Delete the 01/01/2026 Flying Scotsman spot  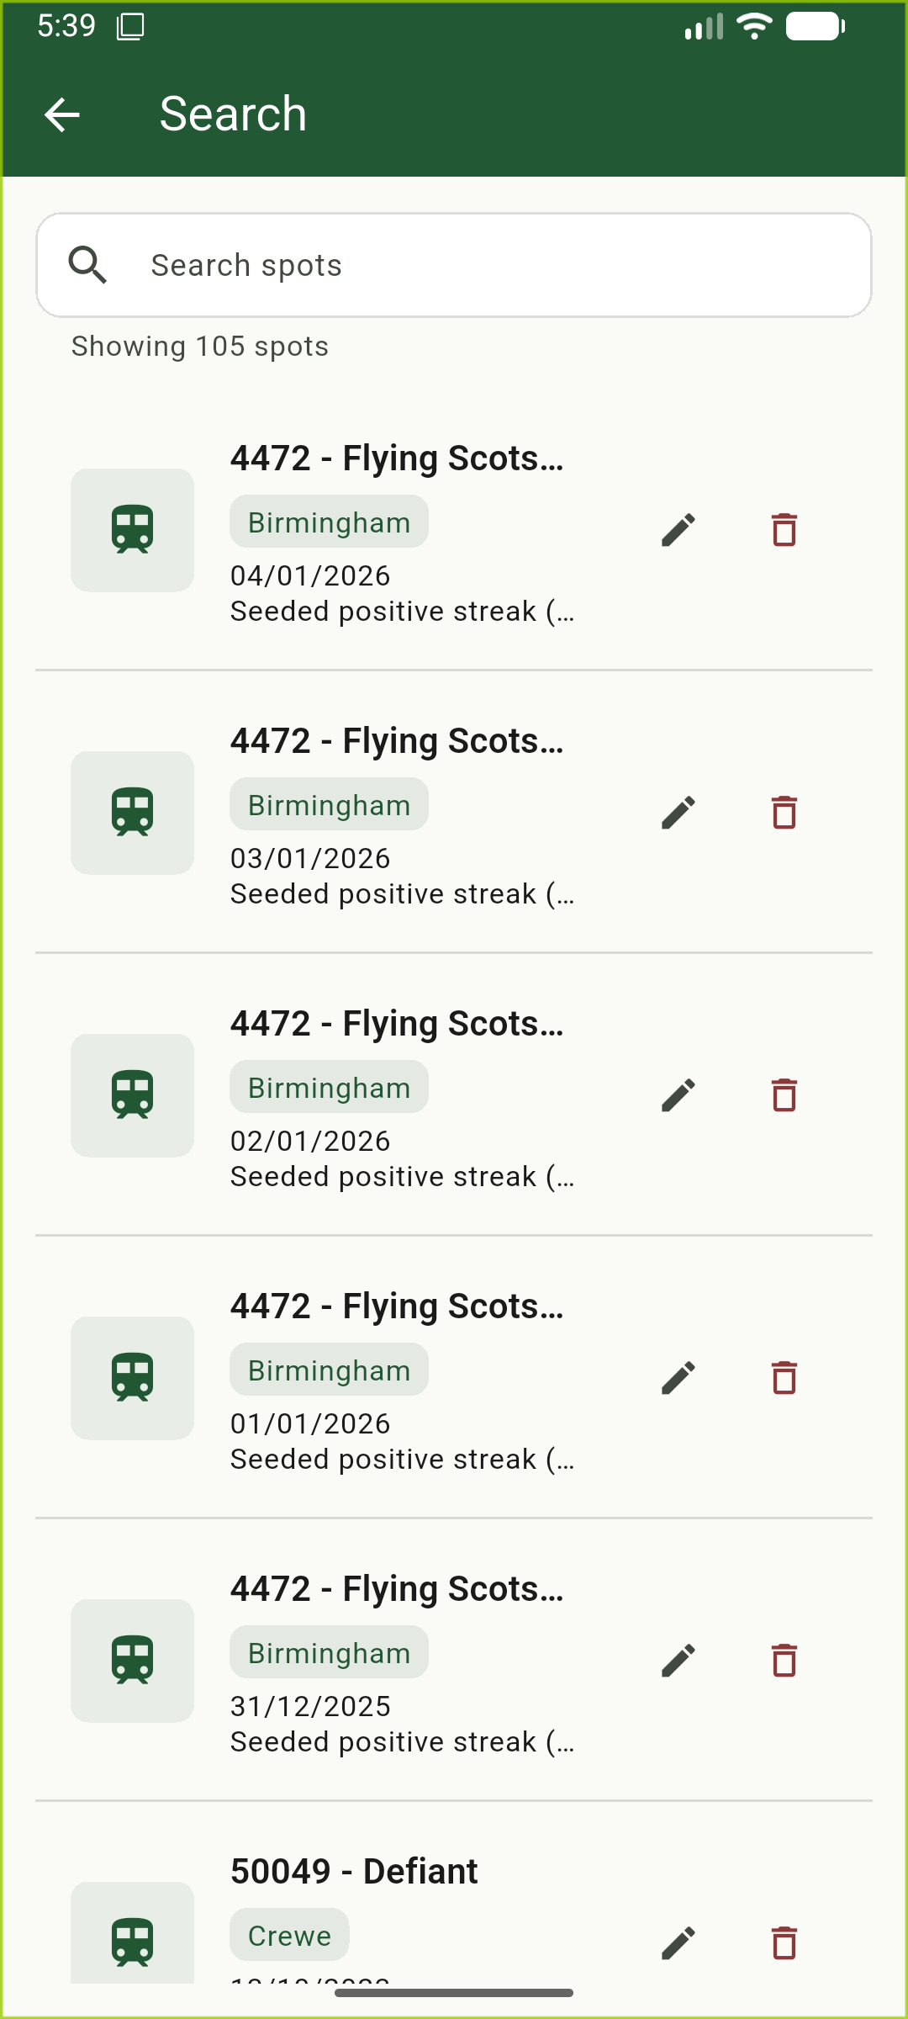(x=784, y=1378)
